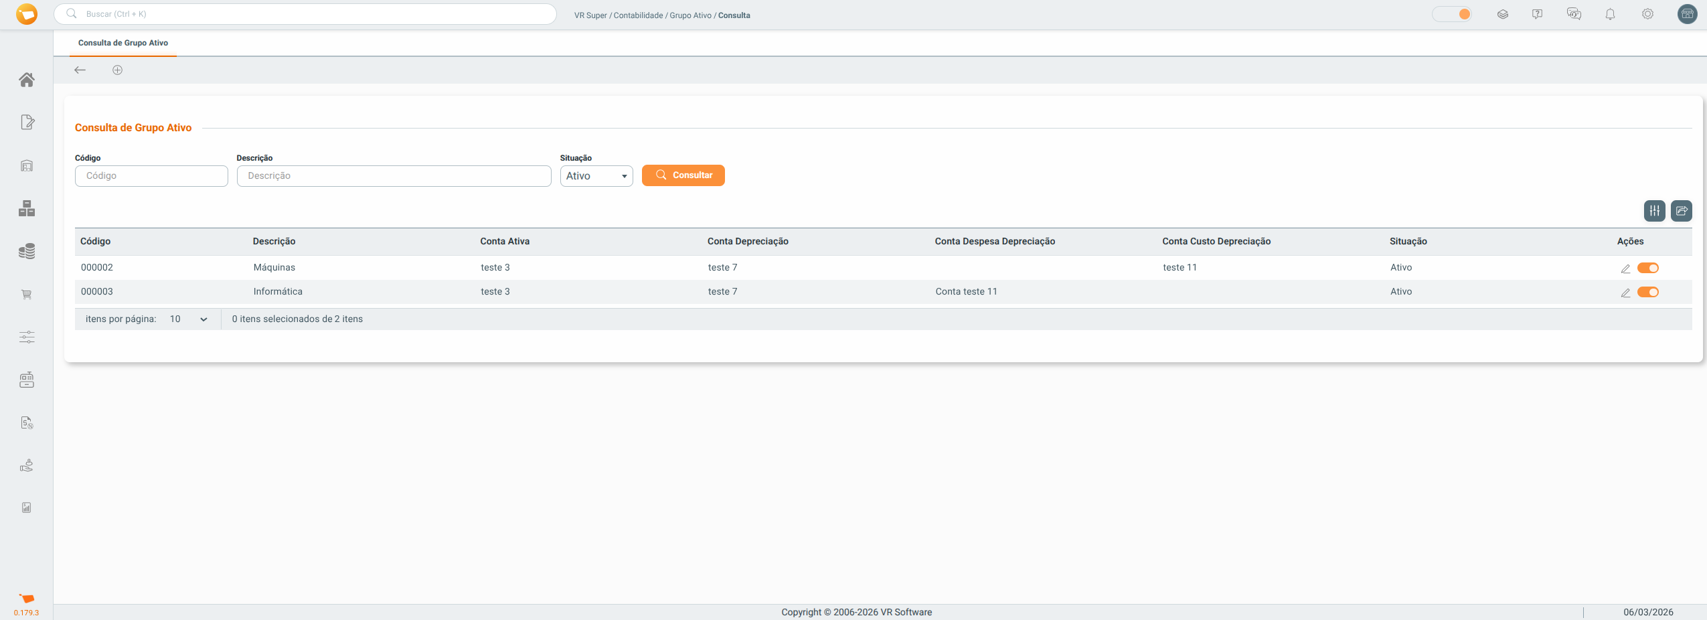Toggle the active switch for Máquinas
1707x620 pixels.
(x=1647, y=268)
